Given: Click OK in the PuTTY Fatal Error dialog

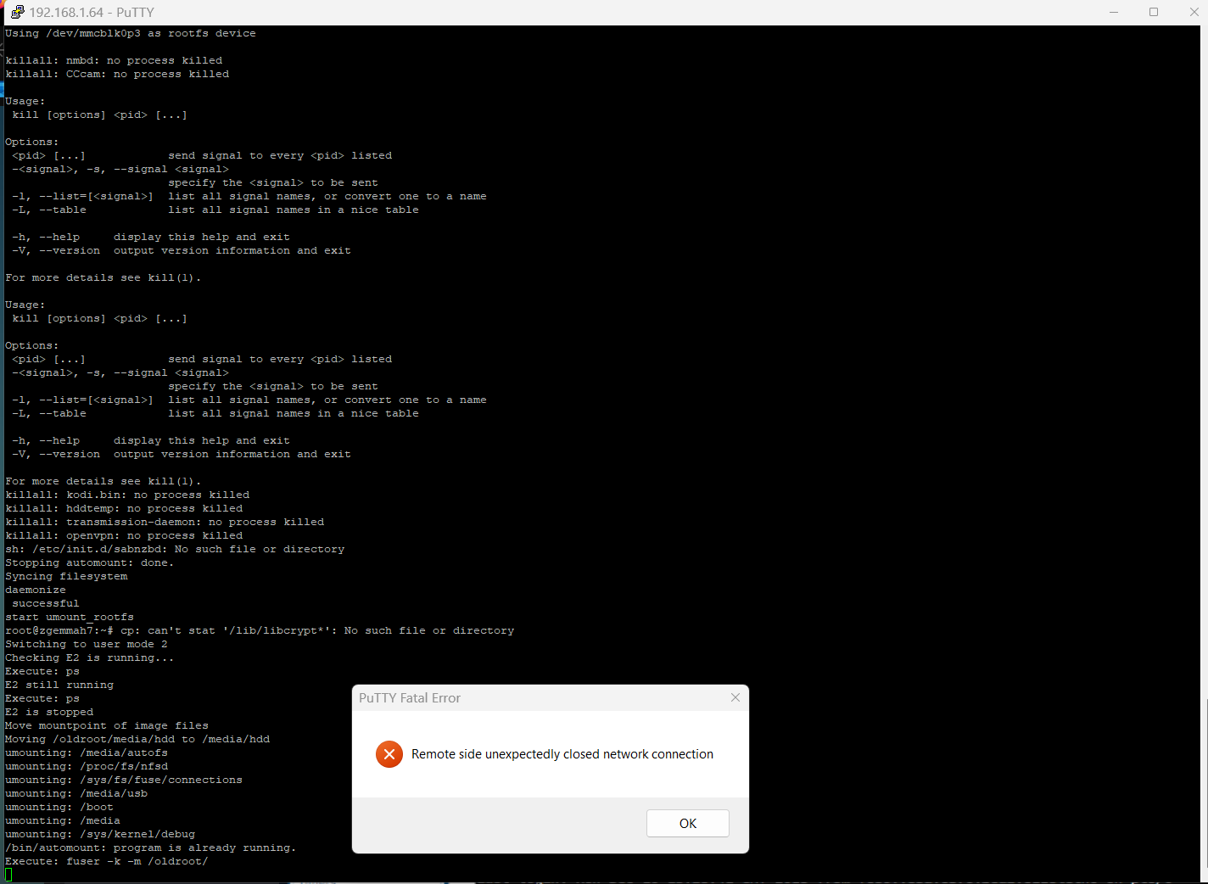Looking at the screenshot, I should coord(687,823).
